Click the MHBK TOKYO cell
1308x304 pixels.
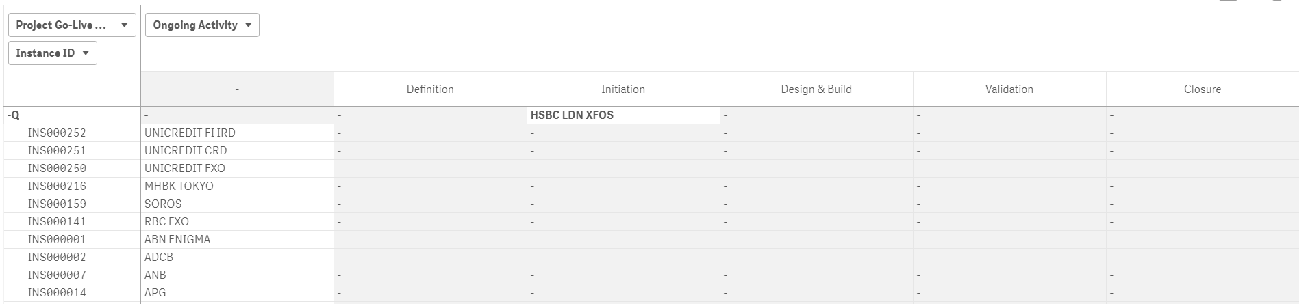179,186
